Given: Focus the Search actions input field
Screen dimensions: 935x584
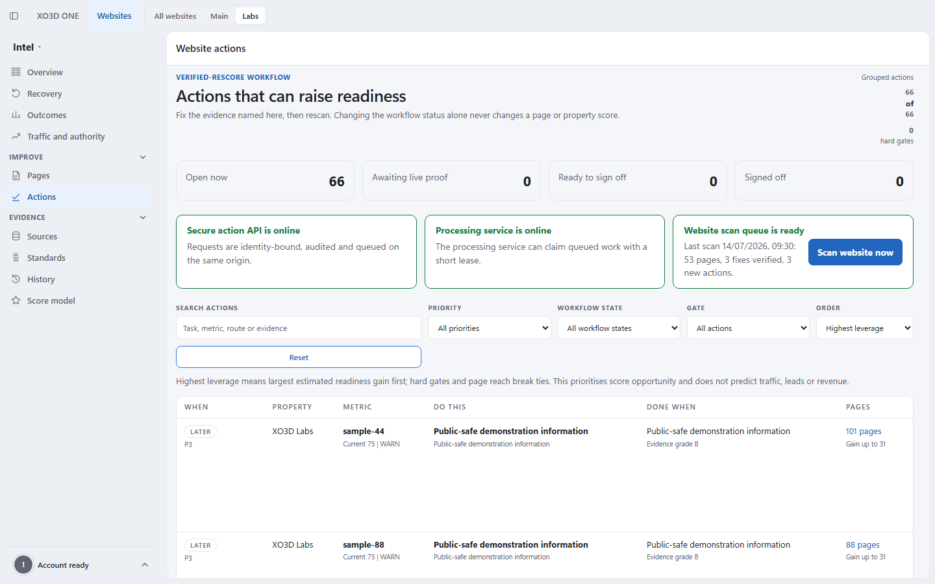Looking at the screenshot, I should 299,328.
